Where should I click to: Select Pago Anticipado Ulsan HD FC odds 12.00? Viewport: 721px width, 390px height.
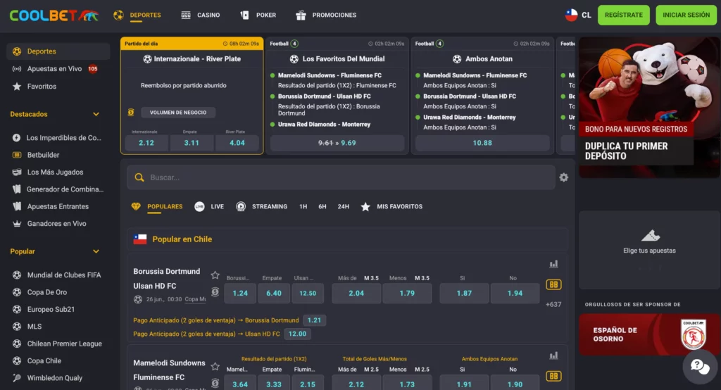(298, 334)
